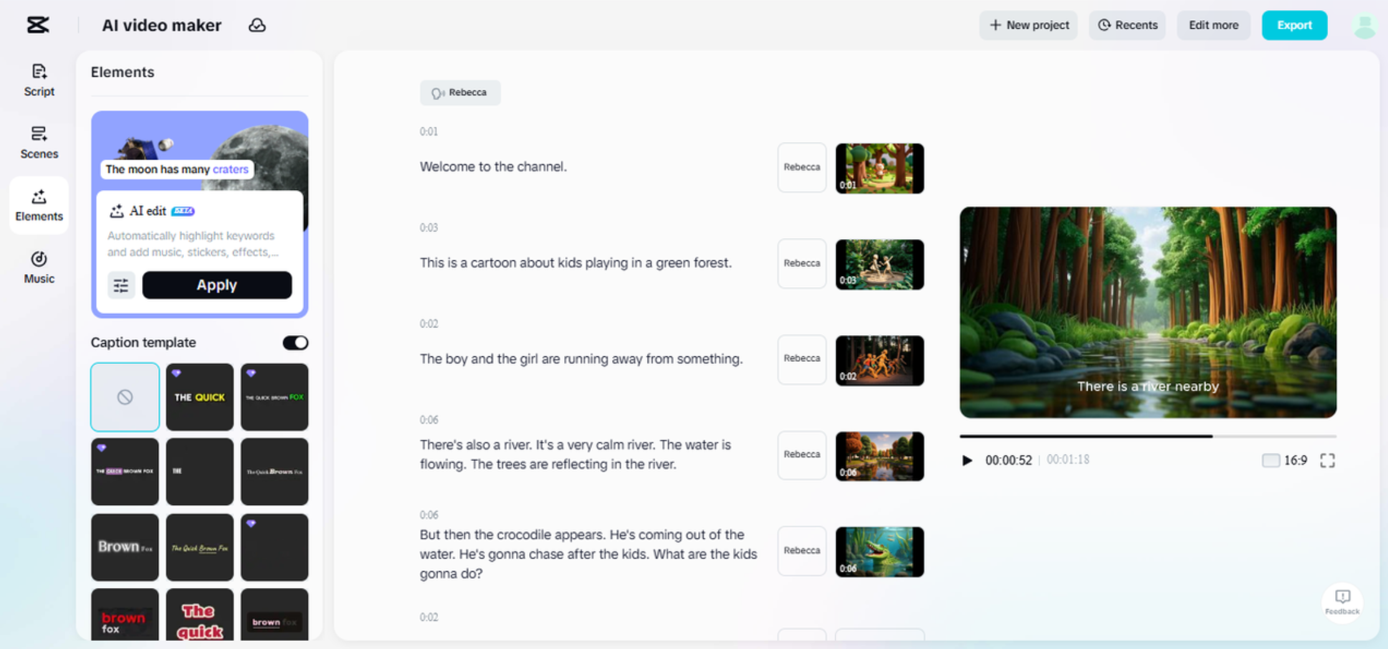
Task: Play the video preview
Action: [x=967, y=460]
